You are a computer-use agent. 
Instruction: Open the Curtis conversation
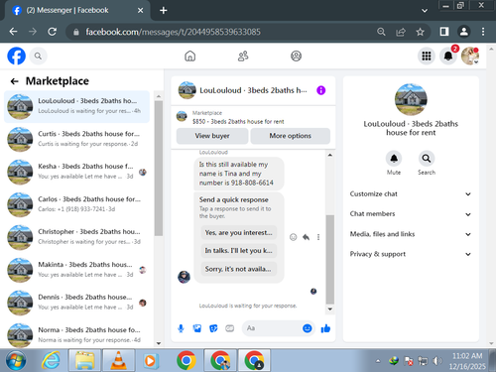(76, 139)
